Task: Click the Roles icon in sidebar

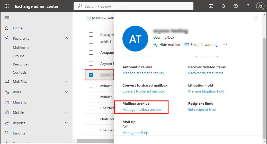Action: coord(7,92)
